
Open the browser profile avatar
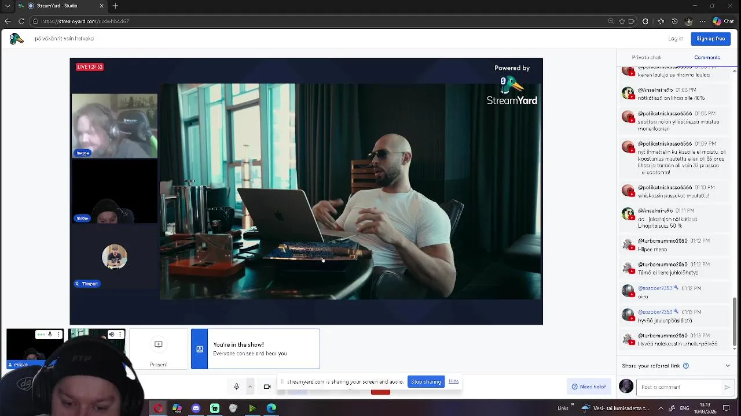click(x=688, y=21)
